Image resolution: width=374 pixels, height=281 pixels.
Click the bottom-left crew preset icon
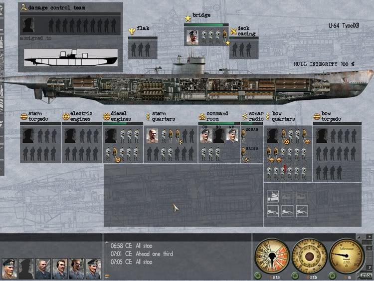[272, 211]
